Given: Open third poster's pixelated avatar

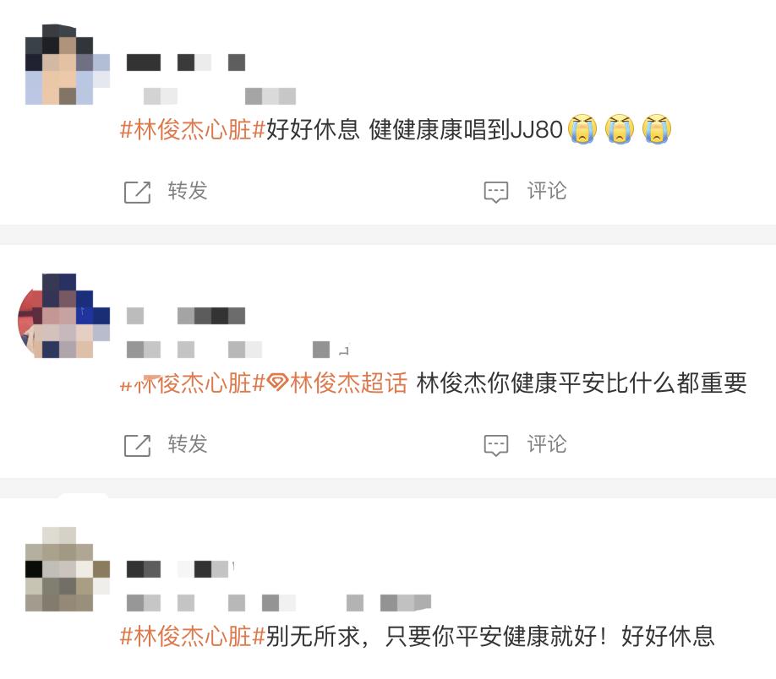Looking at the screenshot, I should pos(68,569).
